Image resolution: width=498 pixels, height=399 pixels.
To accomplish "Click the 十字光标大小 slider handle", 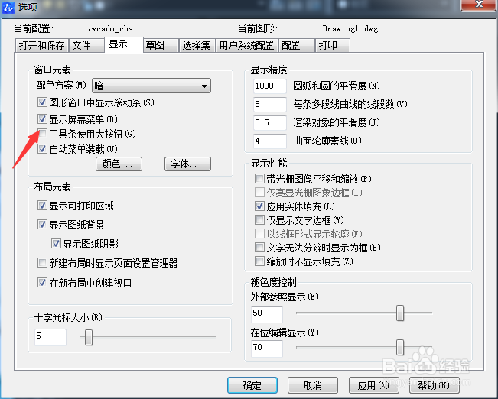I will [89, 337].
